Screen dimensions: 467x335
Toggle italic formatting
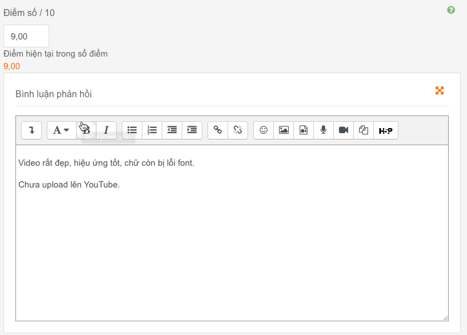106,130
